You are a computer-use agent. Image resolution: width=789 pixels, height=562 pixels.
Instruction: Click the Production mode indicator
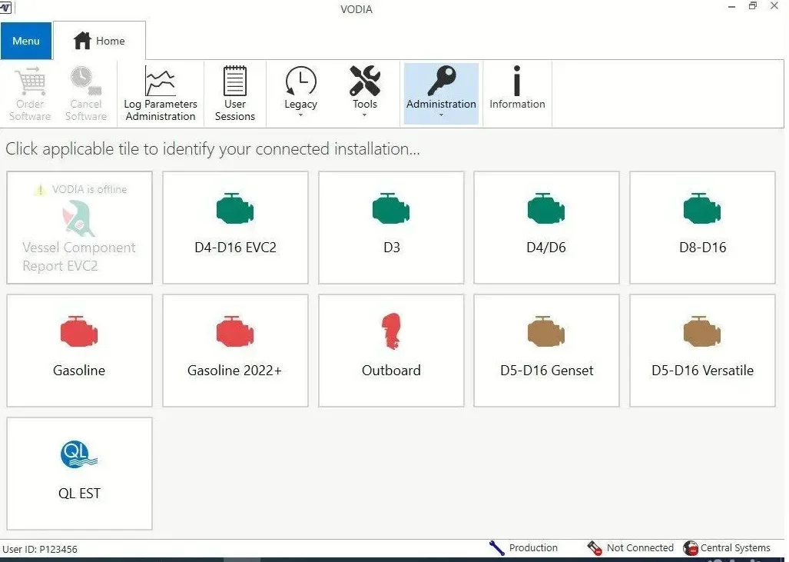tap(532, 547)
